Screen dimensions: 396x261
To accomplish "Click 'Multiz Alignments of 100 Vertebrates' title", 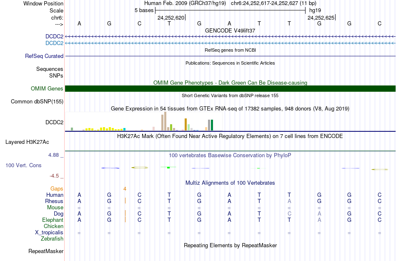I will [230, 183].
